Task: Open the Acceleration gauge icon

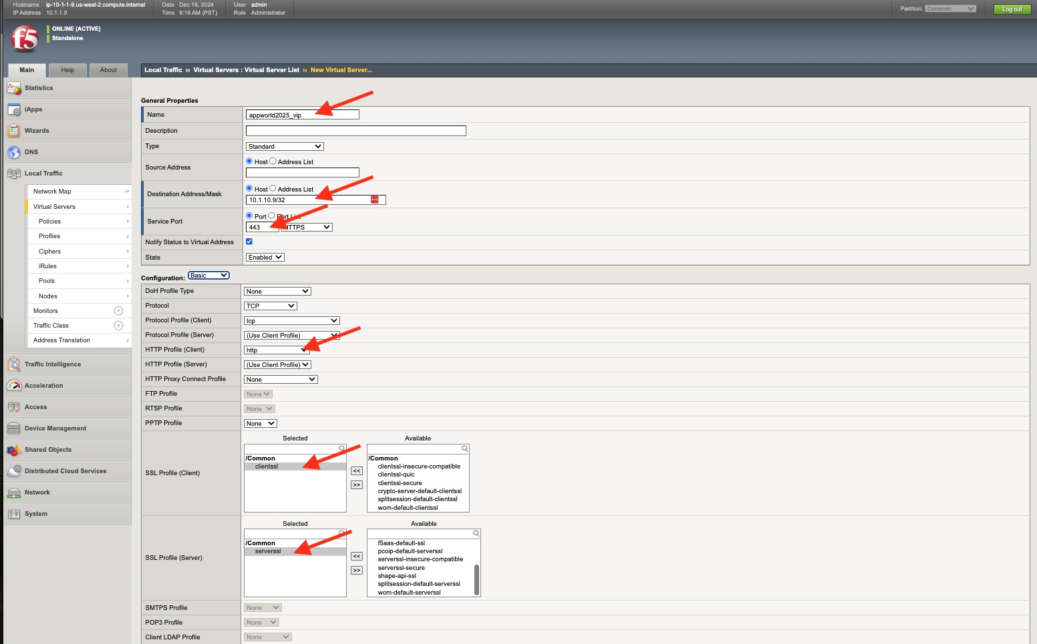Action: tap(14, 386)
